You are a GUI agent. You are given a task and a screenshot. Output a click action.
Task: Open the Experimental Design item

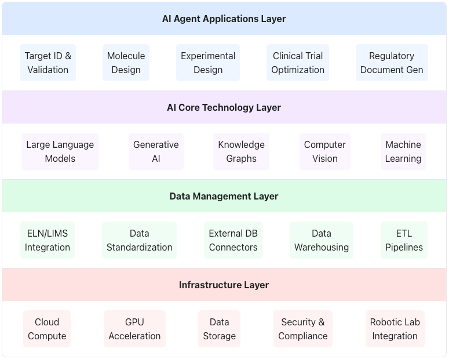tap(208, 63)
